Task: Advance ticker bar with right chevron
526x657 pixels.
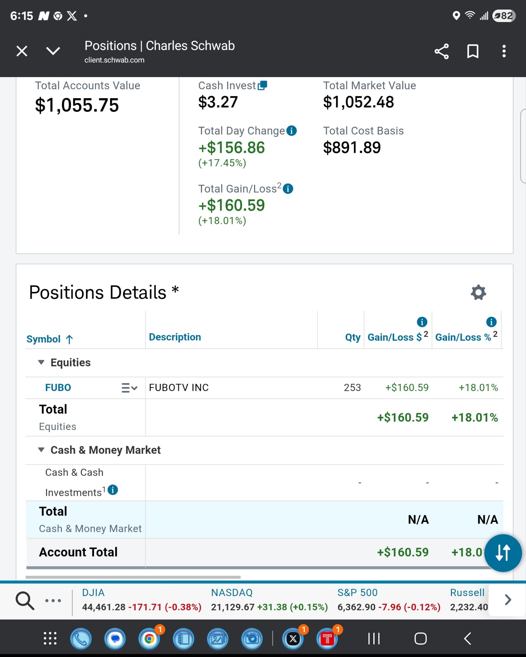Action: [x=508, y=600]
